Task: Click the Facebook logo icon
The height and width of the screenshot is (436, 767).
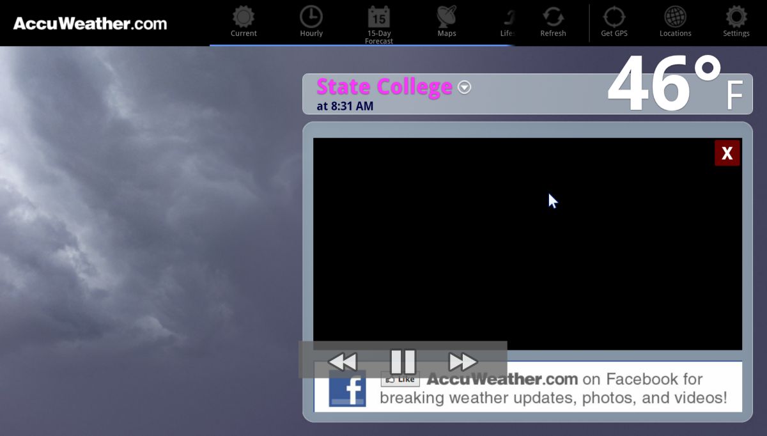Action: click(x=347, y=389)
